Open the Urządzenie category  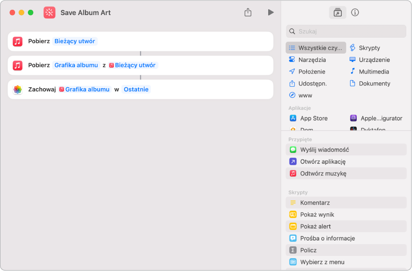pyautogui.click(x=374, y=60)
